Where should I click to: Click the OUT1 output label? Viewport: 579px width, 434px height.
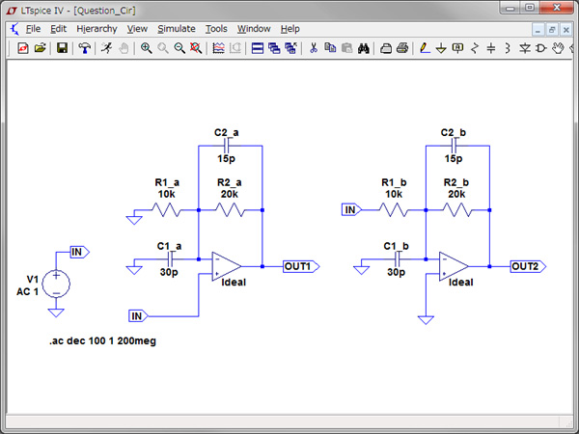[x=297, y=266]
